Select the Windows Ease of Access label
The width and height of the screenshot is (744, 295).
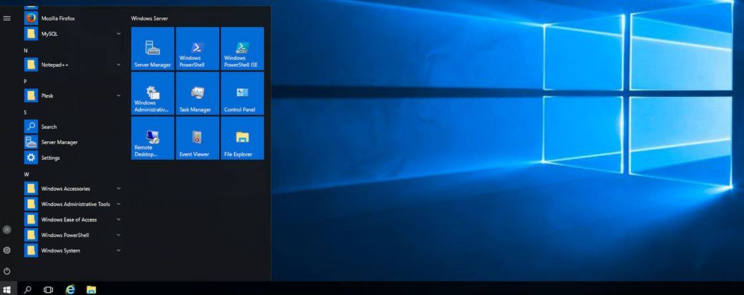[69, 219]
